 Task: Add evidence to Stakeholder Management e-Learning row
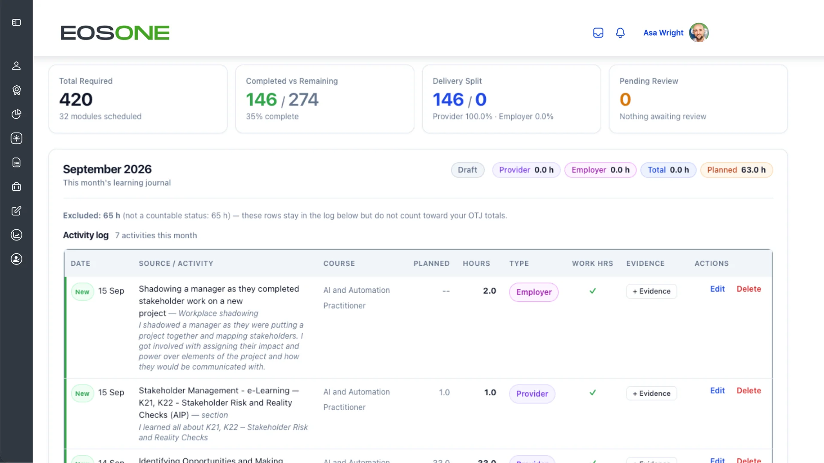651,393
